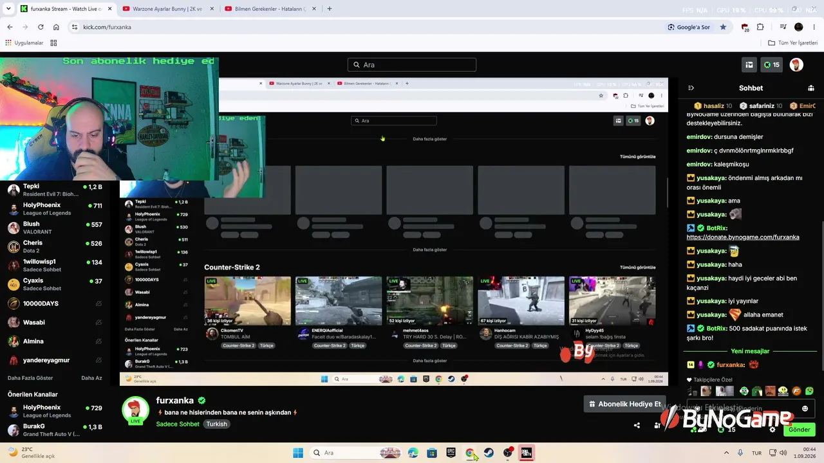Screen dimensions: 824x463
Task: Click the Kick search box
Action: (412, 65)
